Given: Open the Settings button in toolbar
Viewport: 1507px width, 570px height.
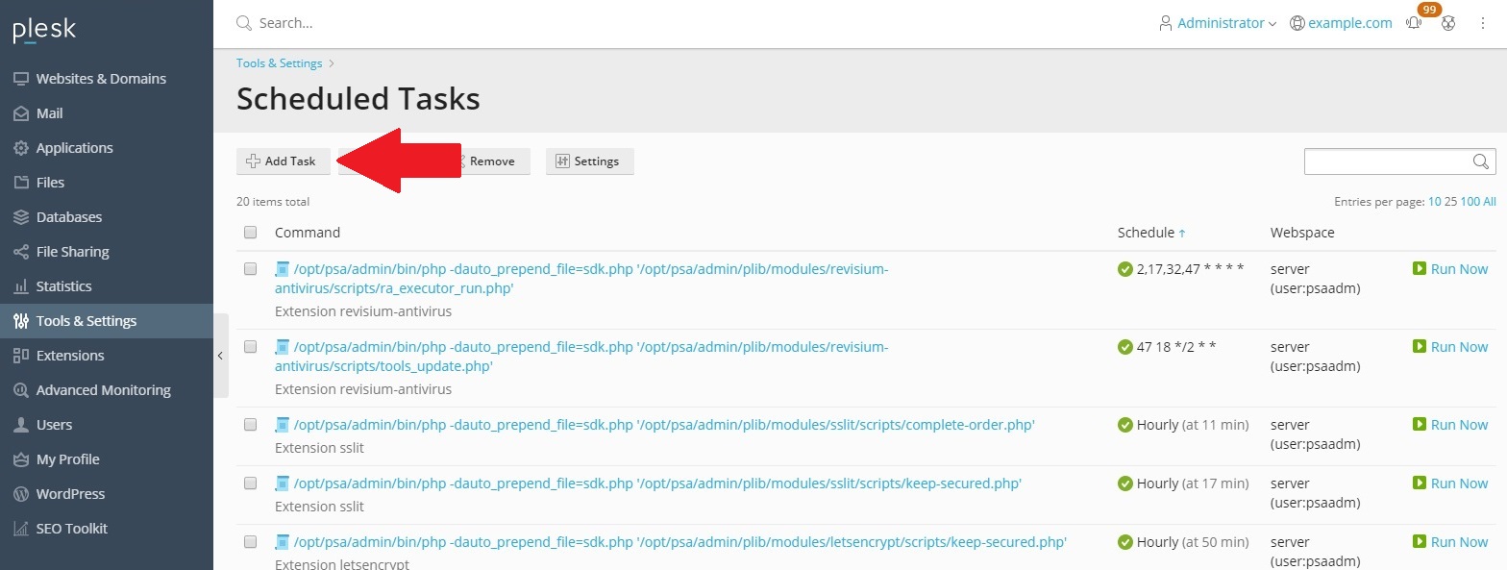Looking at the screenshot, I should [x=589, y=161].
